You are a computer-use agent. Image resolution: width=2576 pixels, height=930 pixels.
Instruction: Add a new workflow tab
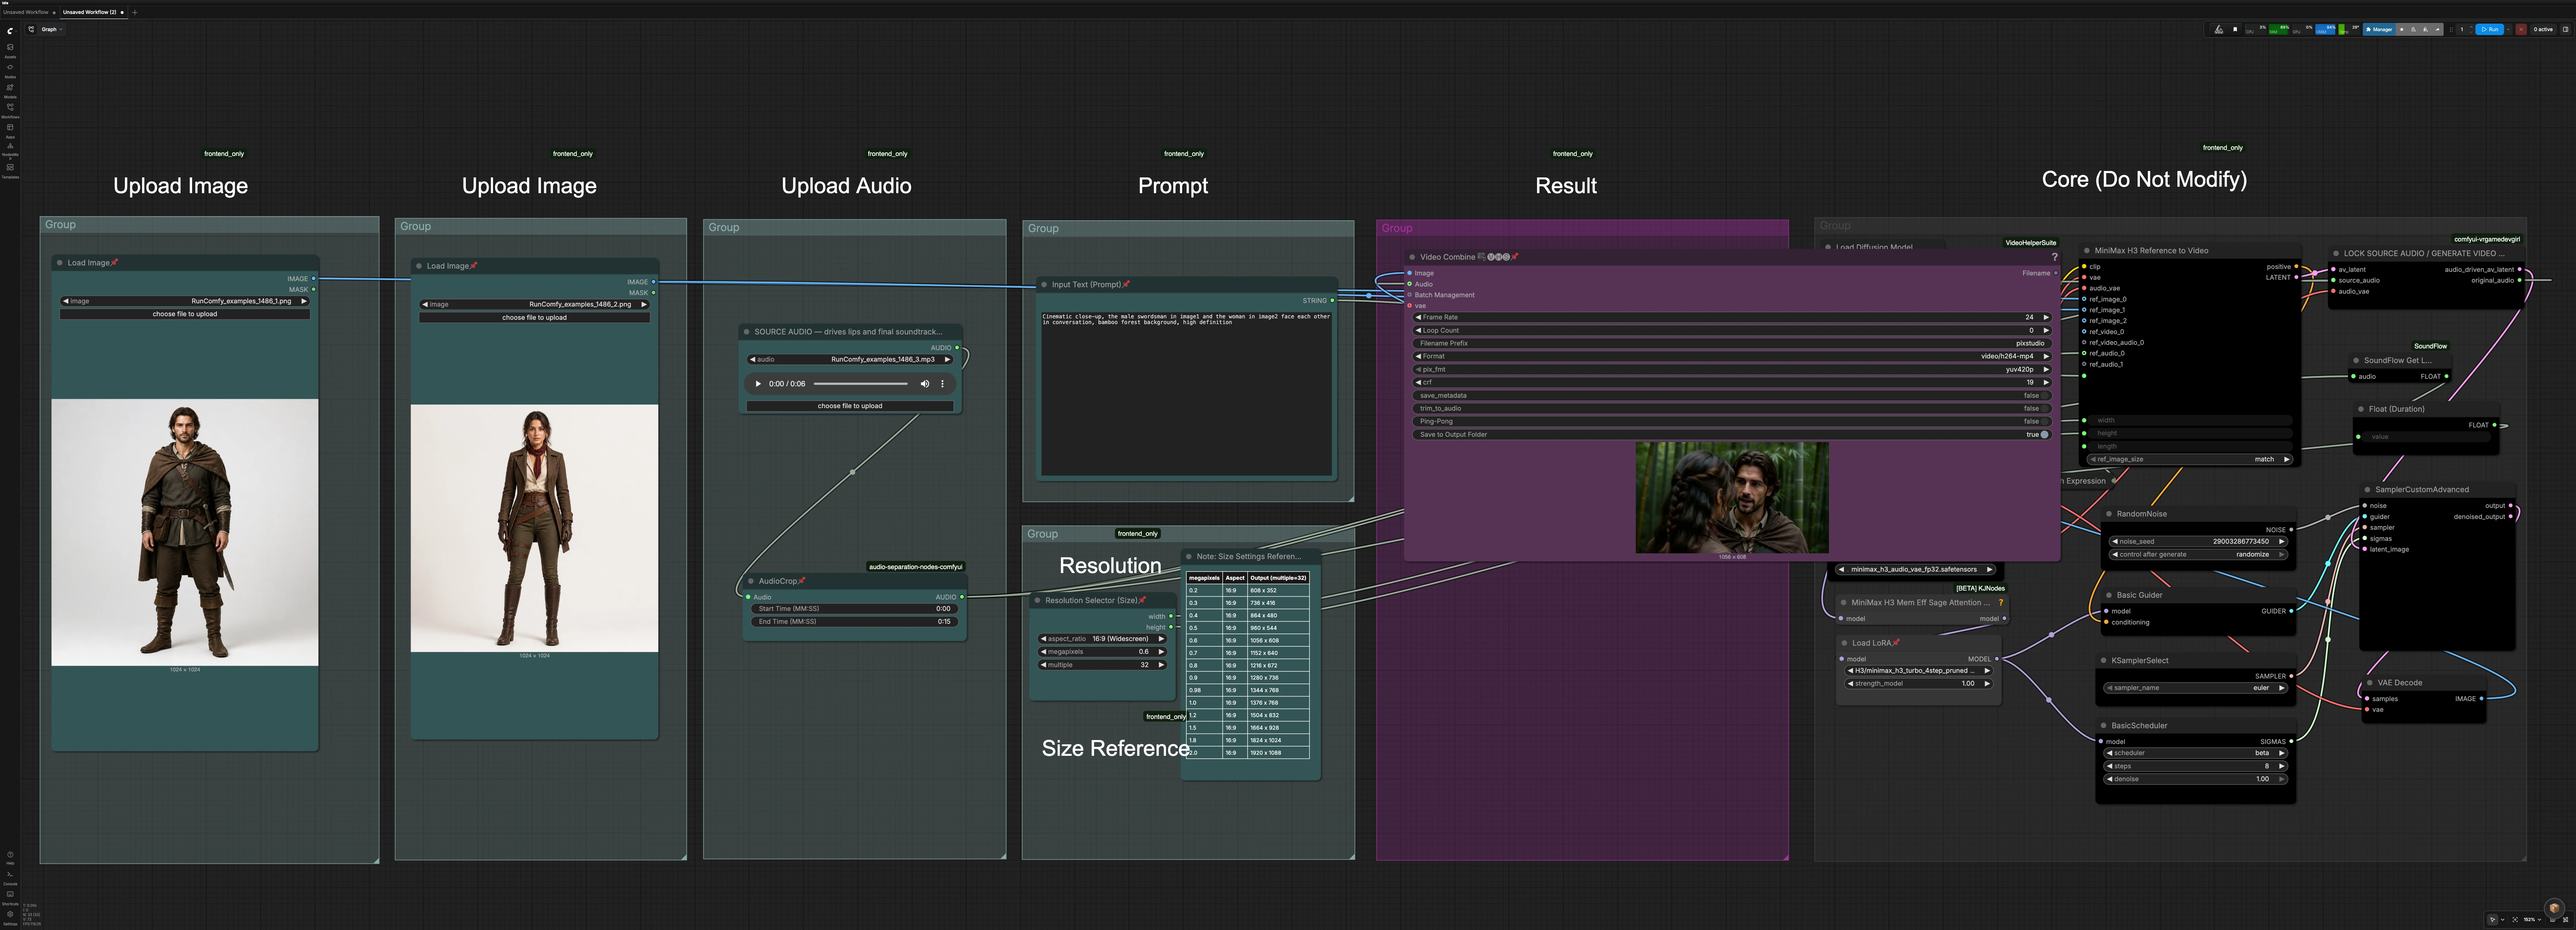pos(135,12)
